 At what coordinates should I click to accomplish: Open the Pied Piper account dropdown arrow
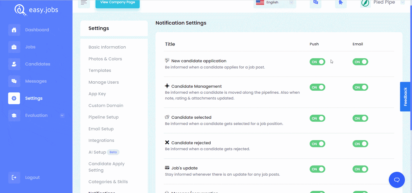402,2
